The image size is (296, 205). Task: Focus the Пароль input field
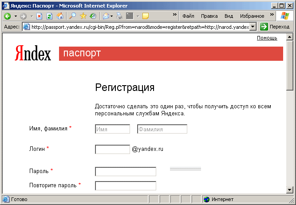coord(126,172)
